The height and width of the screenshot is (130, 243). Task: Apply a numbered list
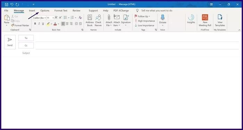72,18
